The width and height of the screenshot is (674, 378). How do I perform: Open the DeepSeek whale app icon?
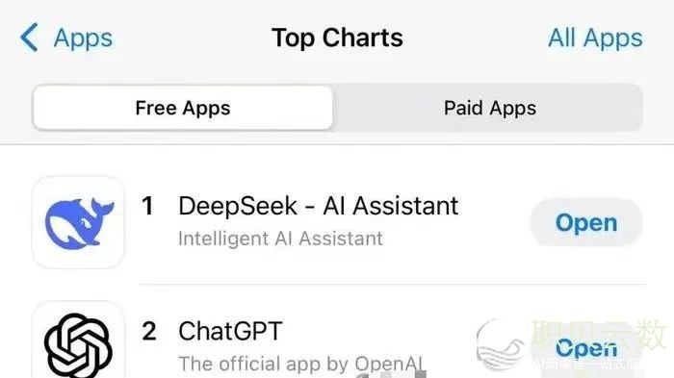click(x=78, y=222)
